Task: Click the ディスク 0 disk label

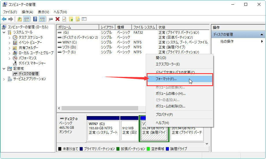Action: [x=71, y=119]
